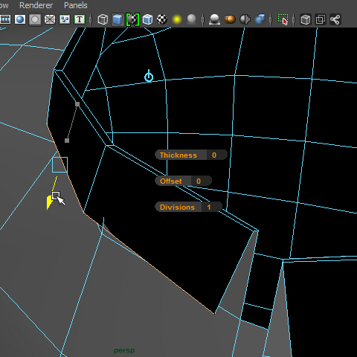Image resolution: width=357 pixels, height=357 pixels.
Task: Toggle the Film Gate icon
Action: pos(5,19)
